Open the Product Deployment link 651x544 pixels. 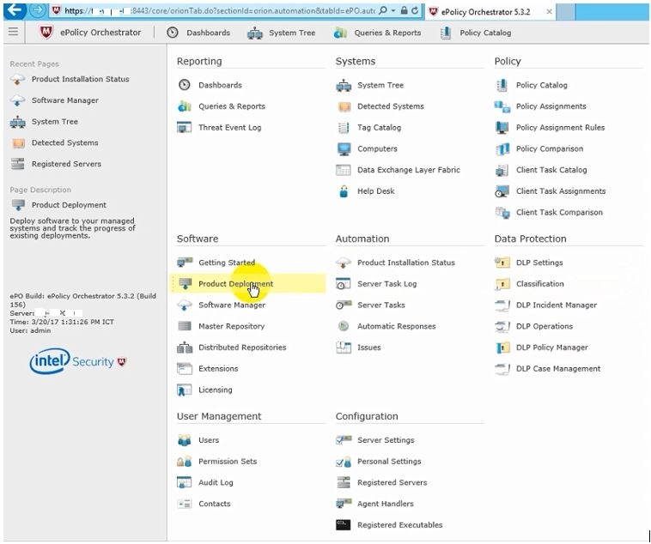point(235,284)
